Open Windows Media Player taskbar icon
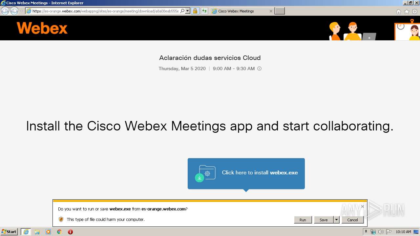The height and width of the screenshot is (236, 420). click(x=48, y=232)
